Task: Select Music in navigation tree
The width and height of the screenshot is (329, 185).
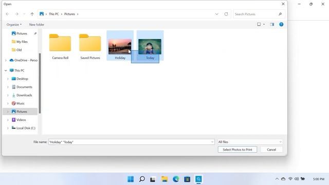Action: (x=18, y=103)
